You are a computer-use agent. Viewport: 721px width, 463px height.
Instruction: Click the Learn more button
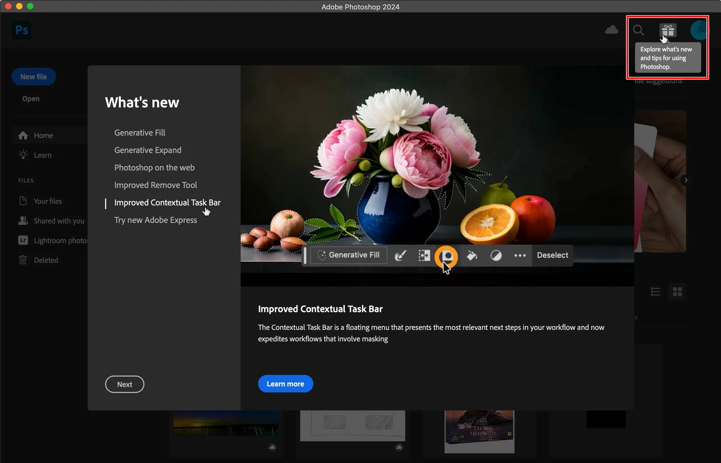tap(286, 384)
